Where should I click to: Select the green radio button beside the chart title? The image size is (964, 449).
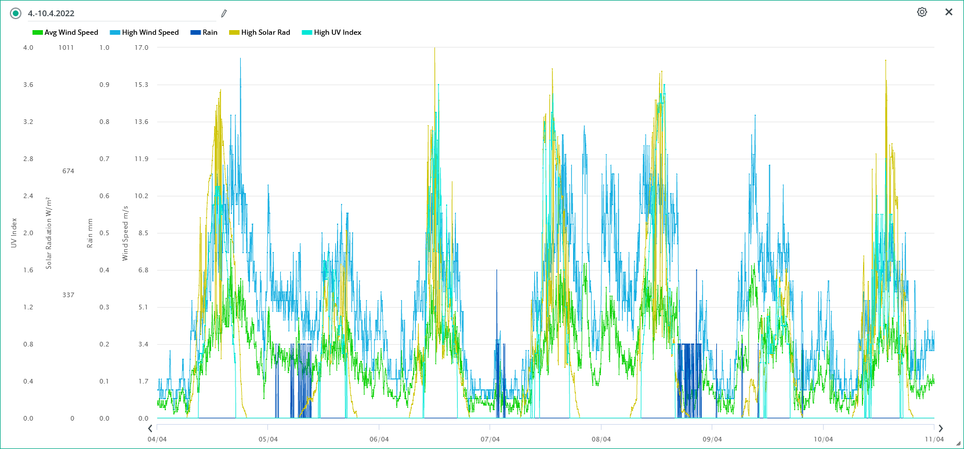(x=16, y=13)
